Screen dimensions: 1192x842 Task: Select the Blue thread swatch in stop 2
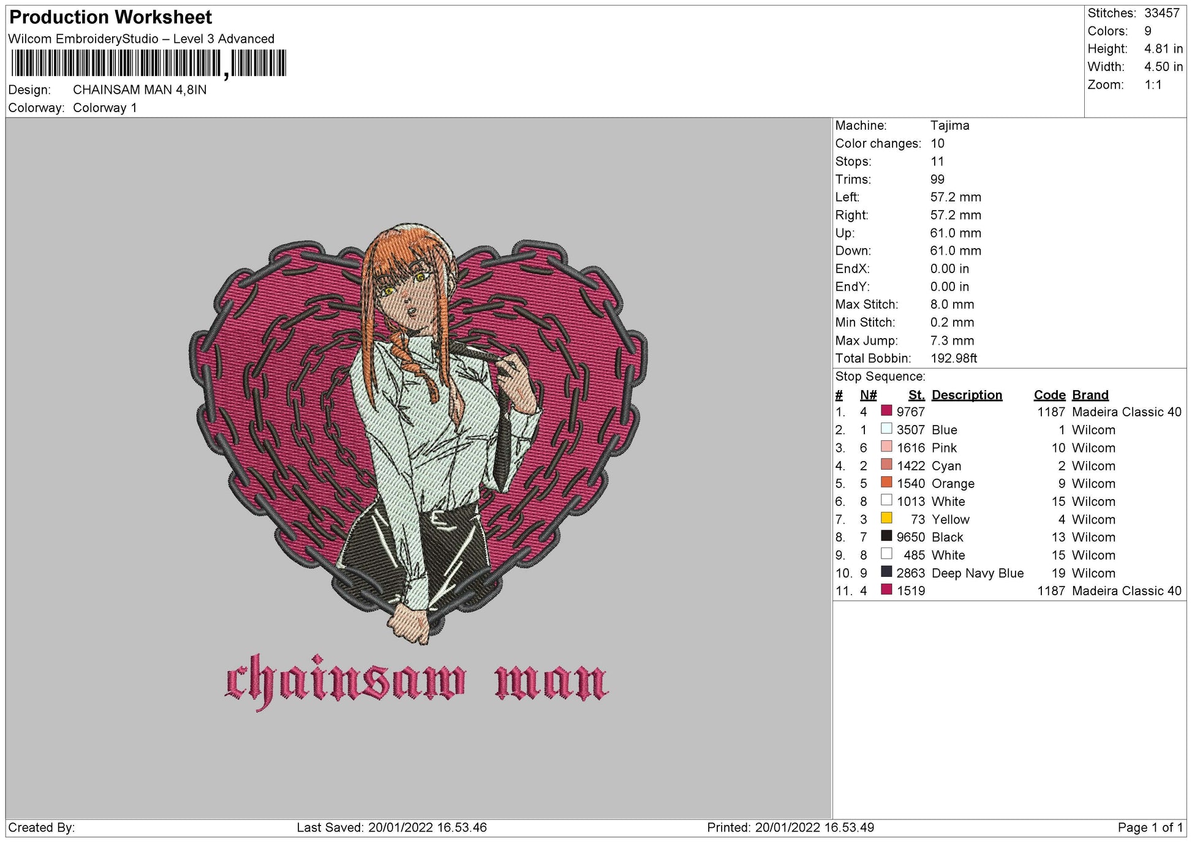click(x=886, y=429)
